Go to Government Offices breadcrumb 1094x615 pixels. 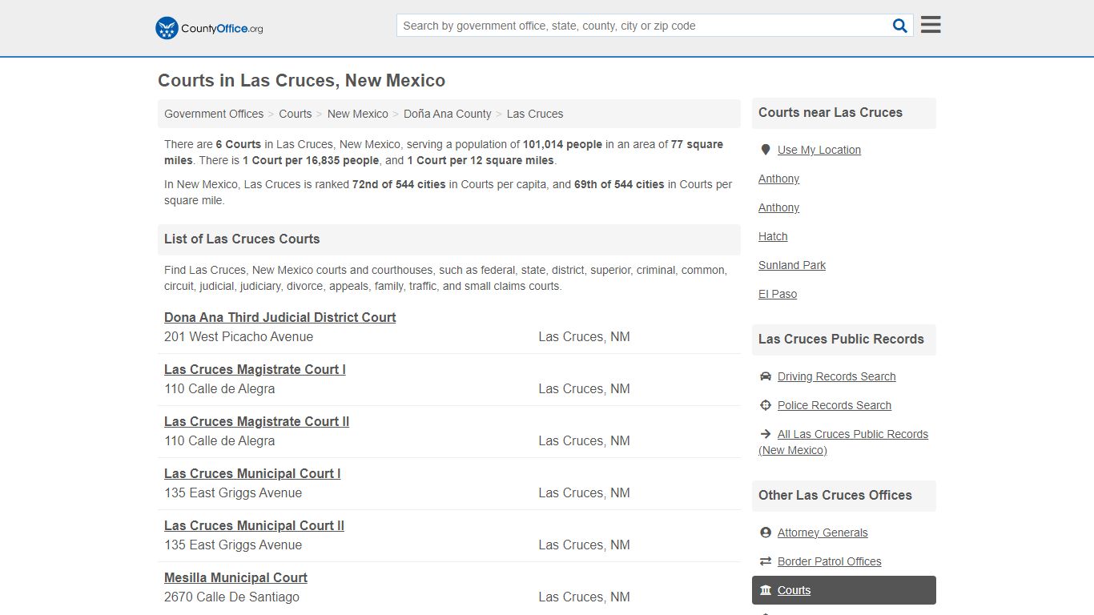[x=214, y=114]
